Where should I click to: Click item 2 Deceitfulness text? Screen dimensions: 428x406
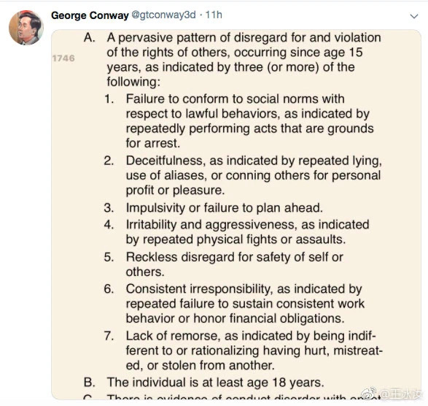tap(254, 175)
